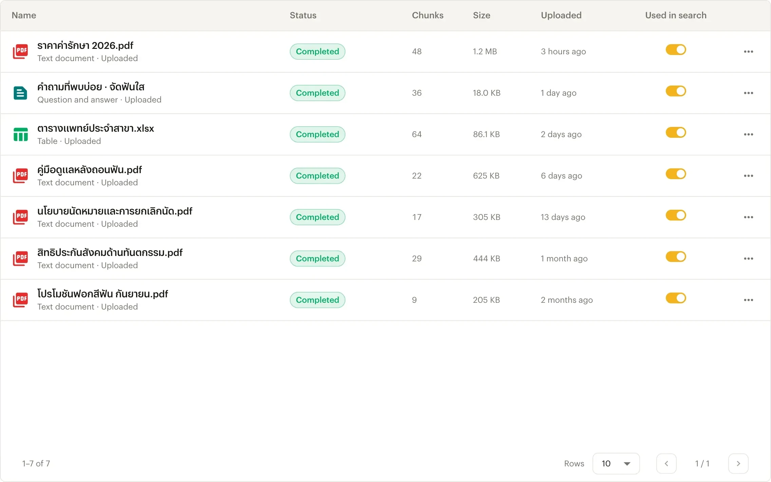This screenshot has width=771, height=482.
Task: Open the Rows per page dropdown
Action: [616, 463]
